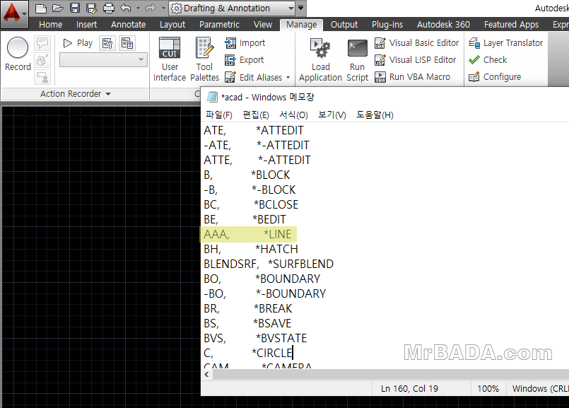Click Import customization button
569x408 pixels.
pyautogui.click(x=245, y=43)
